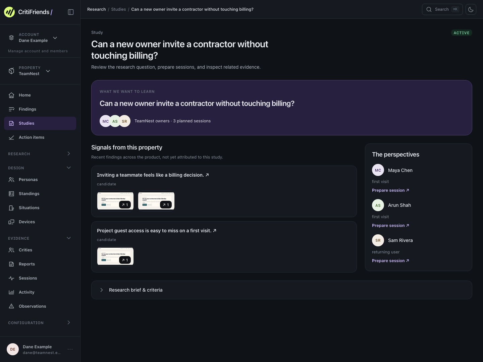Image resolution: width=483 pixels, height=362 pixels.
Task: Toggle dark mode moon icon
Action: click(x=471, y=9)
